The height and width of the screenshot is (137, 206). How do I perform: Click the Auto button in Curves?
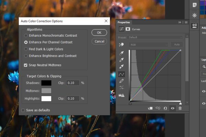(x=177, y=45)
